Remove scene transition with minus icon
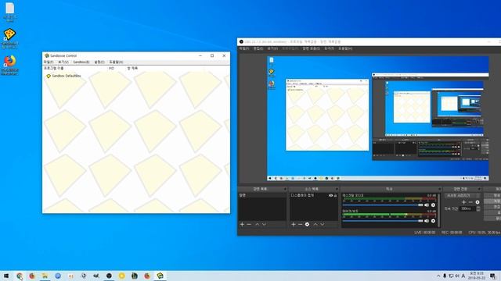This screenshot has width=501, height=281. [x=470, y=202]
